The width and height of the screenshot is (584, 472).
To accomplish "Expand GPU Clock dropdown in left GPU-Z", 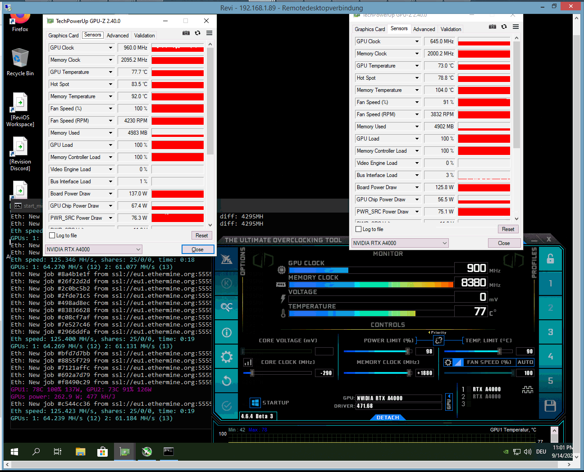I will click(110, 48).
